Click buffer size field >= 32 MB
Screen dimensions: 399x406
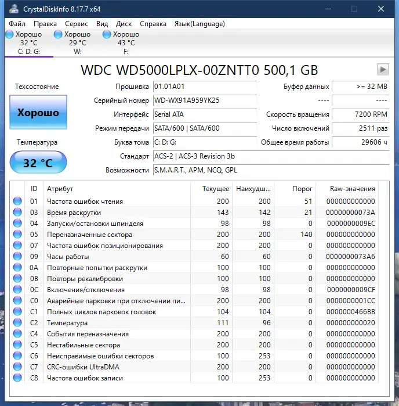pyautogui.click(x=361, y=87)
